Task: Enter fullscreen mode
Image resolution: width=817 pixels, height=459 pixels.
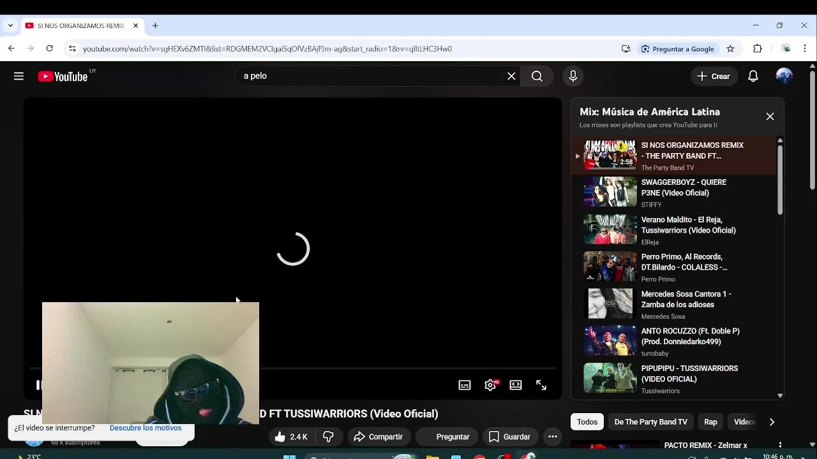Action: pyautogui.click(x=541, y=385)
